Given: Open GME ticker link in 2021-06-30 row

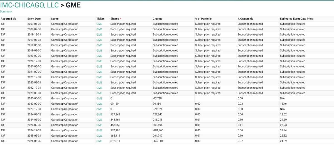Looking at the screenshot, I should tap(99, 67).
